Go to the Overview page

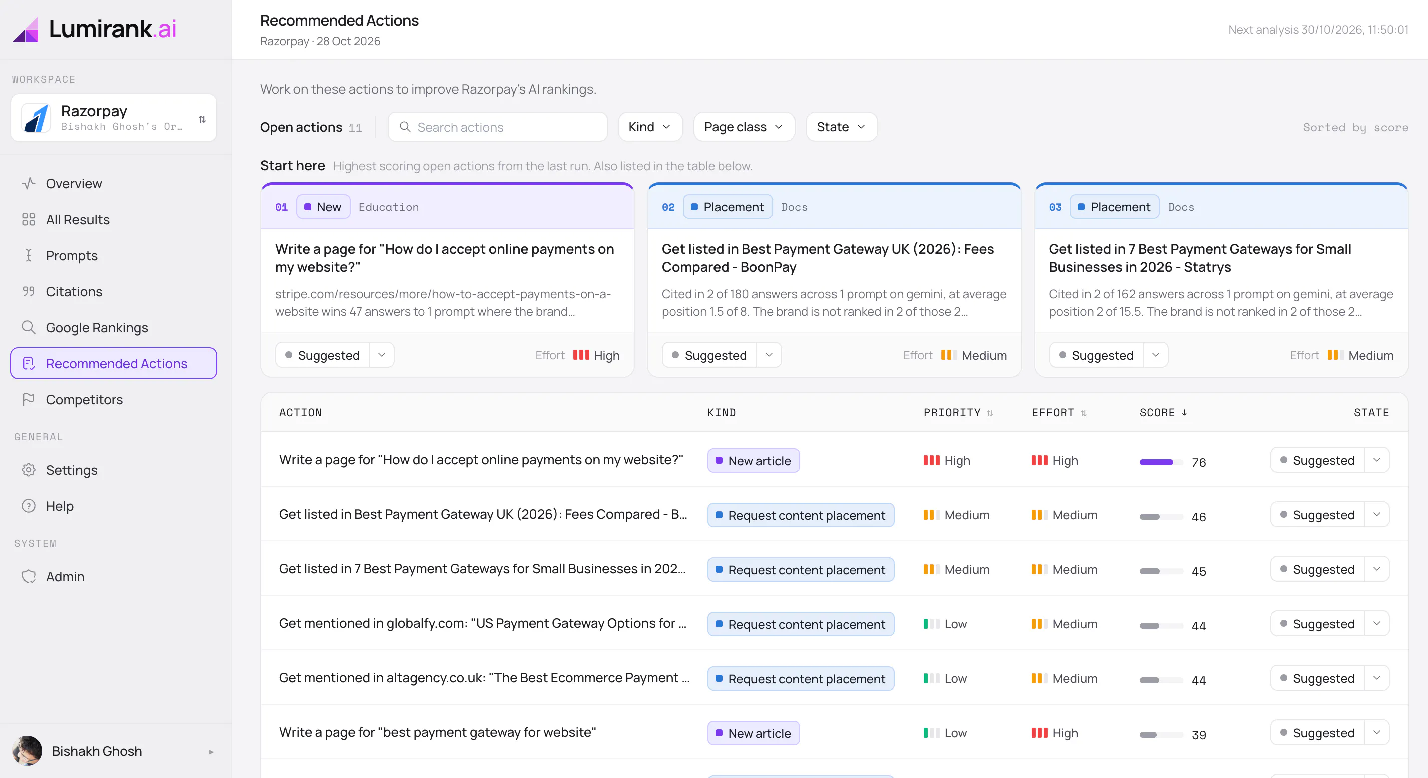(113, 183)
